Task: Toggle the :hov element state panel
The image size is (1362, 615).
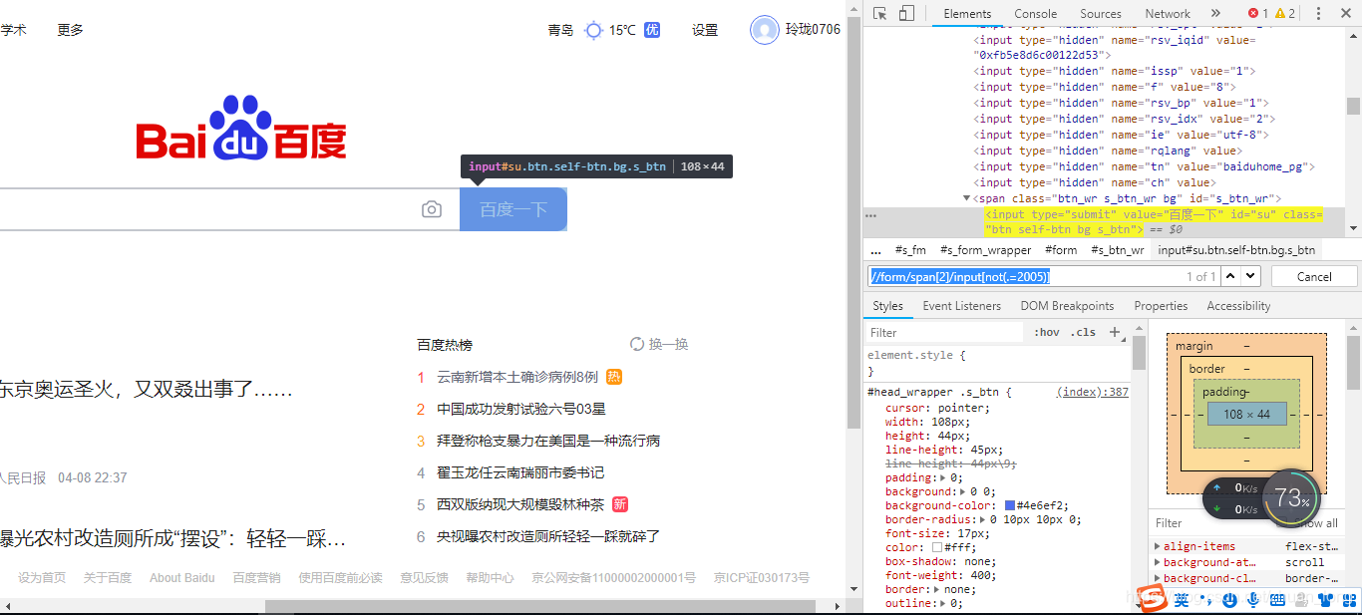Action: point(1045,332)
